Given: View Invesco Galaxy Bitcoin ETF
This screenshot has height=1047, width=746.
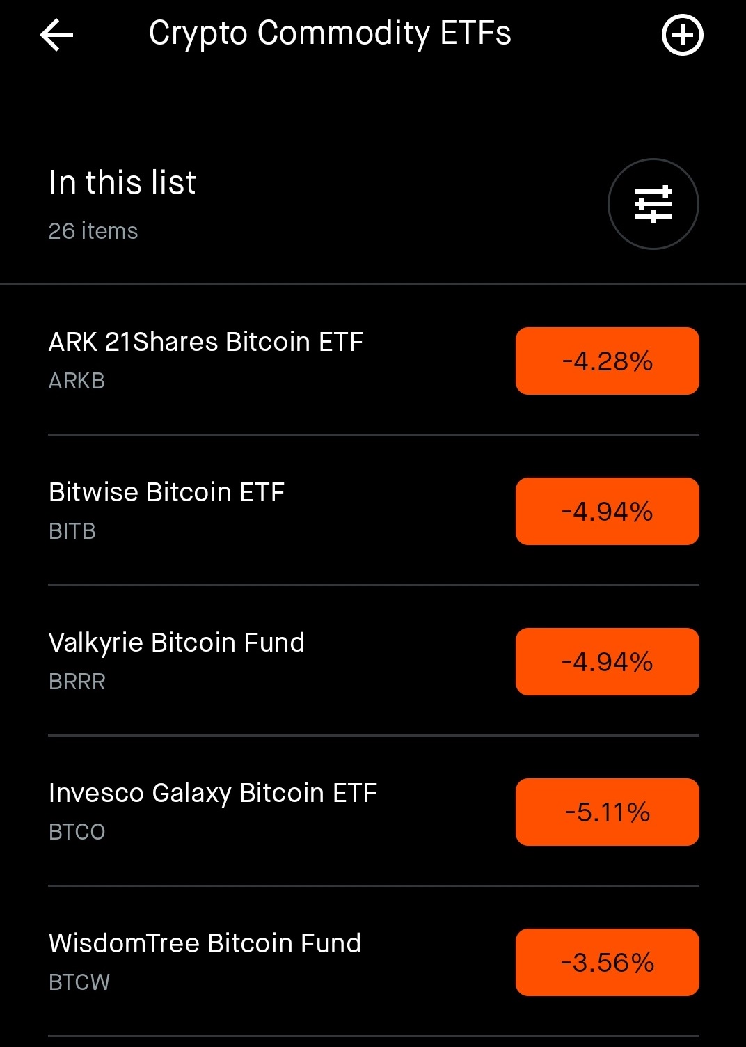Looking at the screenshot, I should click(373, 812).
